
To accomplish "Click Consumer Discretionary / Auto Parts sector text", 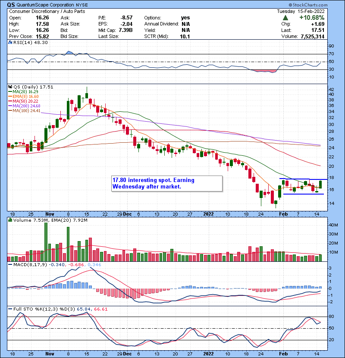I will point(47,11).
